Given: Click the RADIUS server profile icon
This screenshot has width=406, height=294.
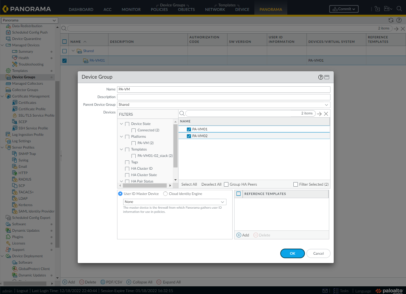Looking at the screenshot, I should tap(14, 179).
